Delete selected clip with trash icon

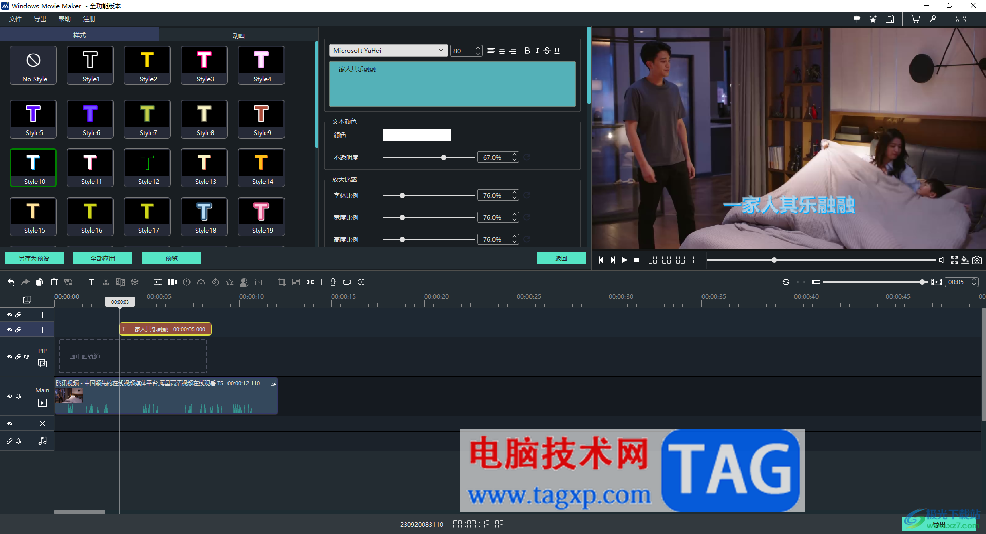click(x=54, y=282)
